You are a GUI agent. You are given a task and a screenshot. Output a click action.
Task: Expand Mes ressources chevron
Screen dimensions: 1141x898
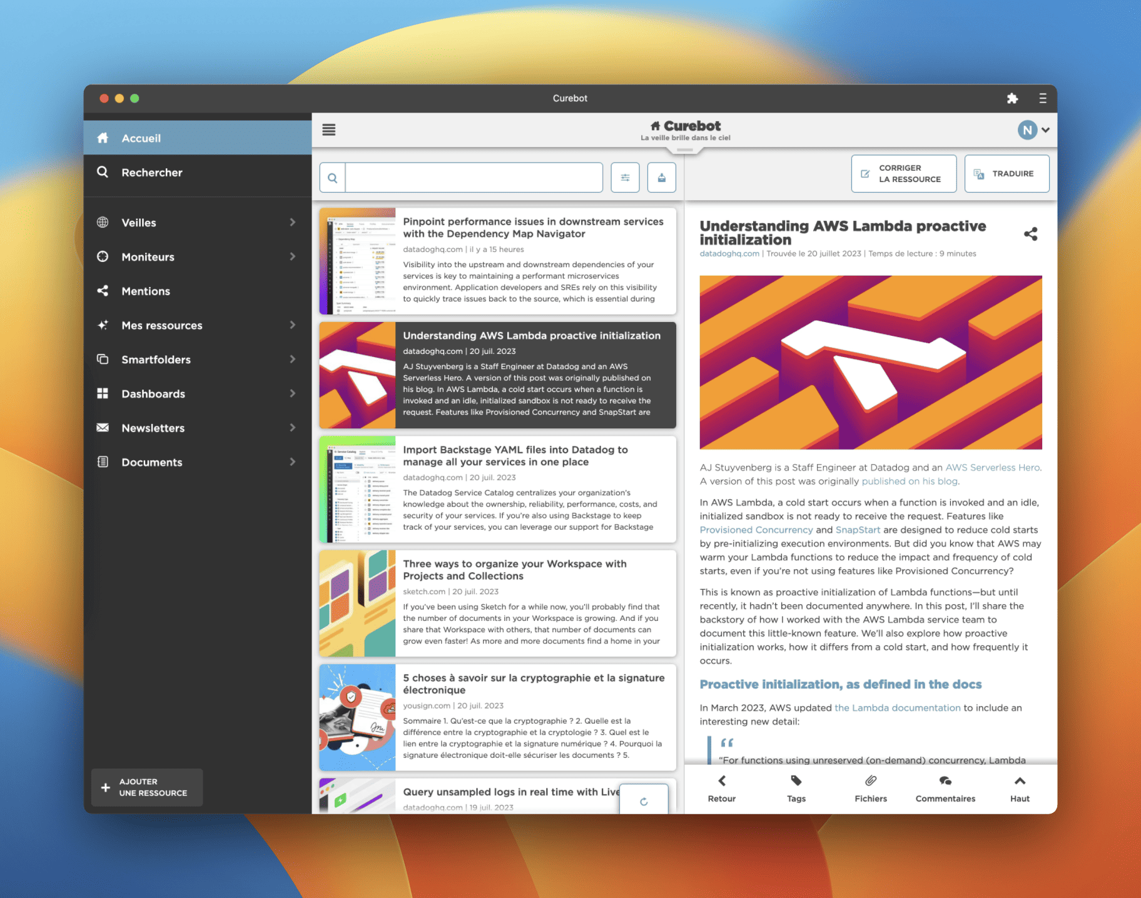point(292,325)
